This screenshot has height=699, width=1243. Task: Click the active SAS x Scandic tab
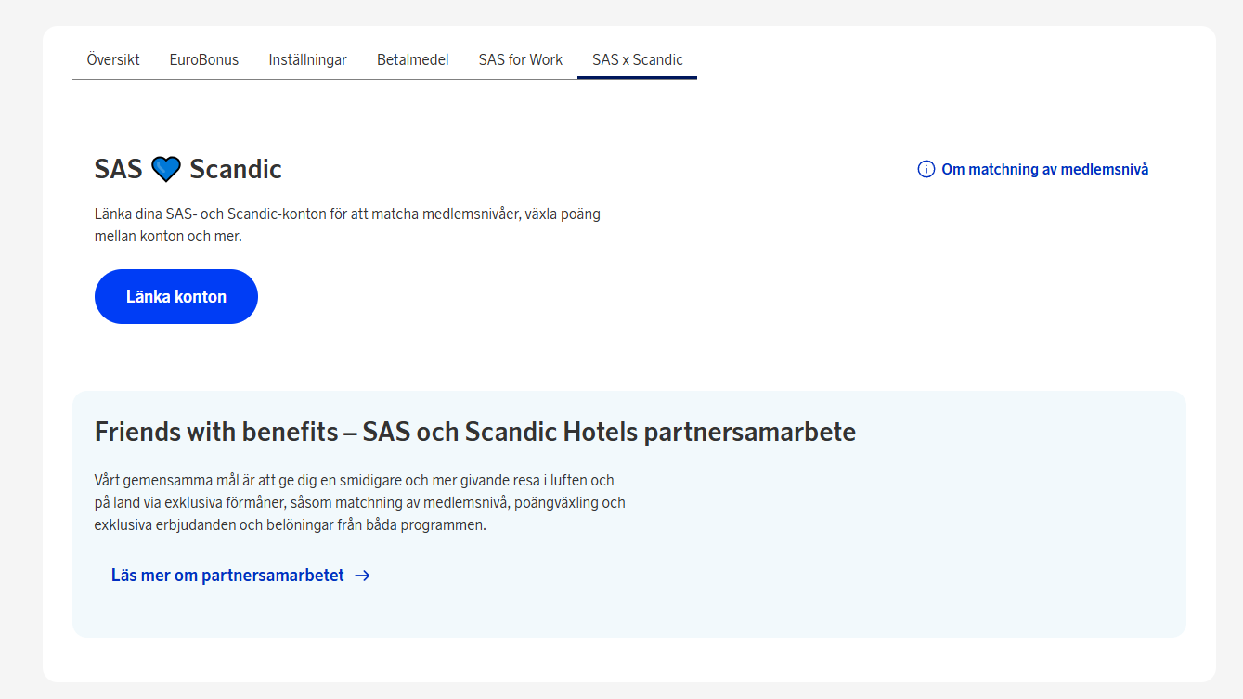[637, 59]
